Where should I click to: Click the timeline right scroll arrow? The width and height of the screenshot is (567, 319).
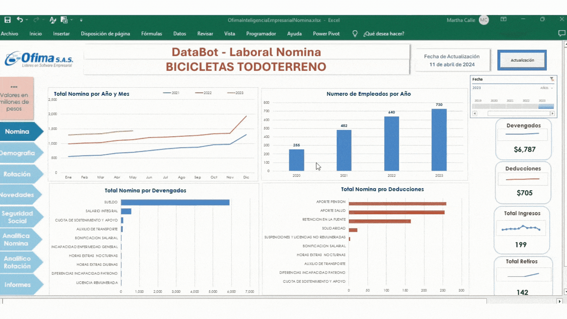[x=552, y=113]
